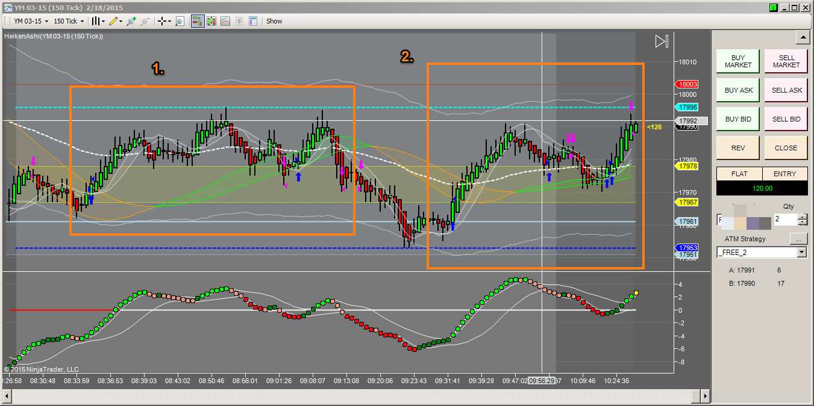Click the NinjaTrader chart window icon
This screenshot has height=406, width=814.
click(8, 7)
